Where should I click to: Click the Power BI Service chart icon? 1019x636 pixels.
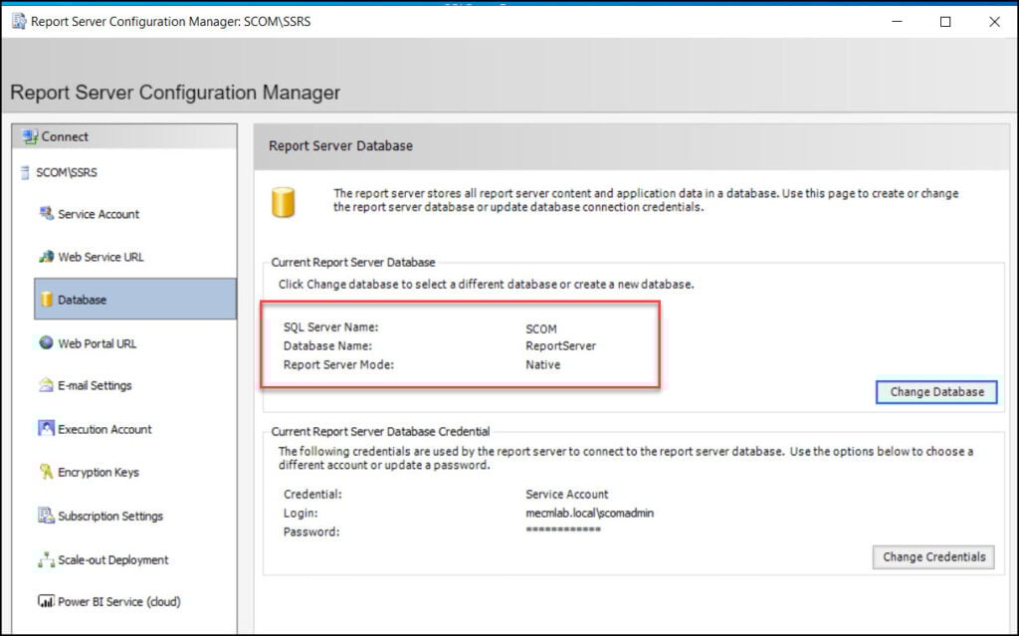click(46, 601)
